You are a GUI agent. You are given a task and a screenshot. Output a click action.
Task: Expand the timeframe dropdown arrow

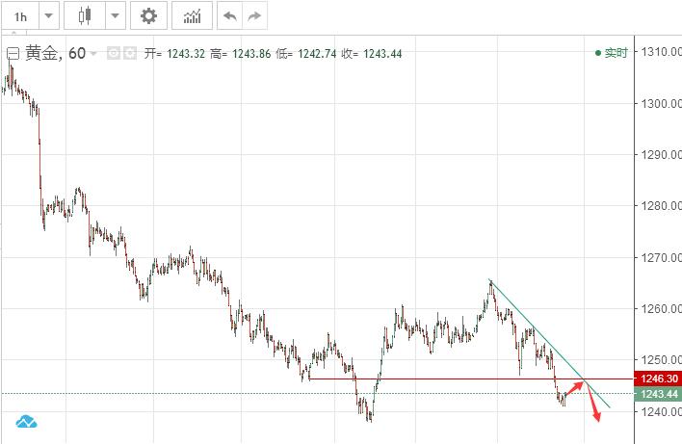pyautogui.click(x=49, y=16)
